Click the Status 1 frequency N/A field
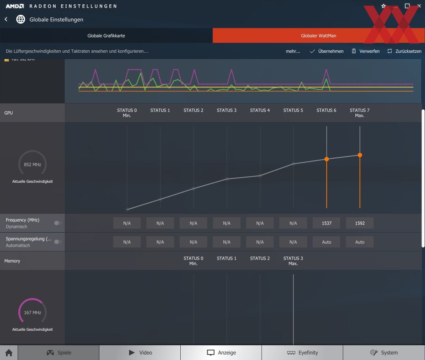 [160, 223]
